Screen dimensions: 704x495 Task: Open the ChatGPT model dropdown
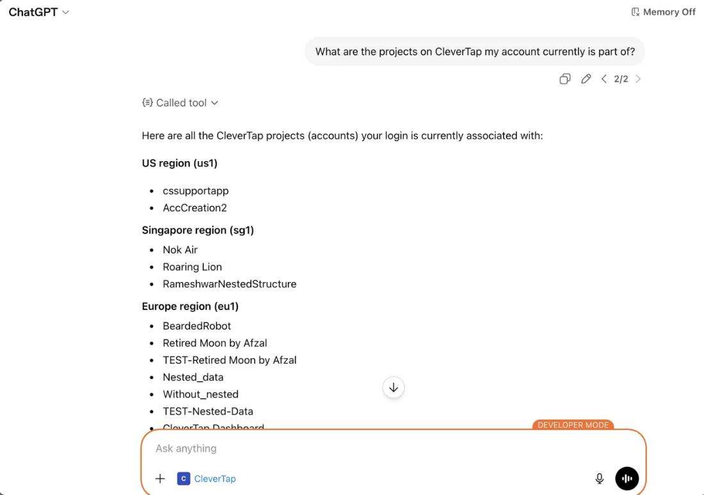pyautogui.click(x=39, y=12)
